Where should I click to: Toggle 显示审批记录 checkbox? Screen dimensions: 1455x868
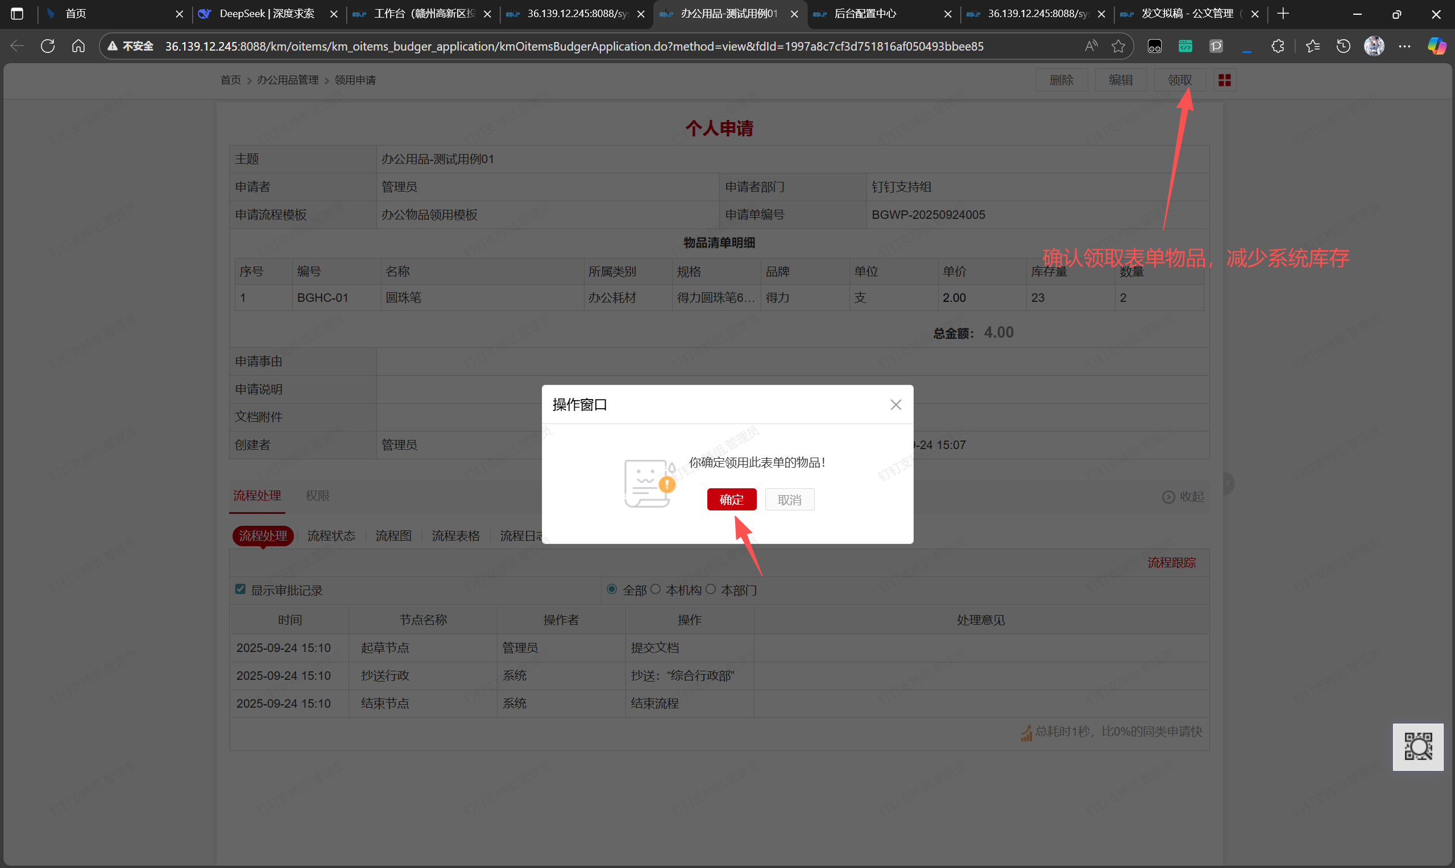coord(241,589)
